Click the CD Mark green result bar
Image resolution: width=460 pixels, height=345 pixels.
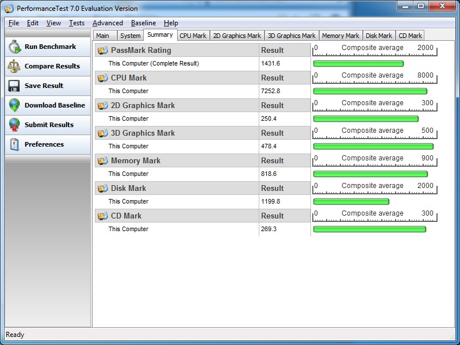370,229
